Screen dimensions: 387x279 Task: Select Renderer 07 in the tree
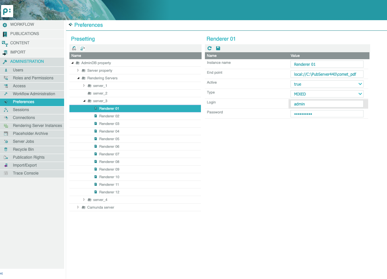pyautogui.click(x=109, y=154)
